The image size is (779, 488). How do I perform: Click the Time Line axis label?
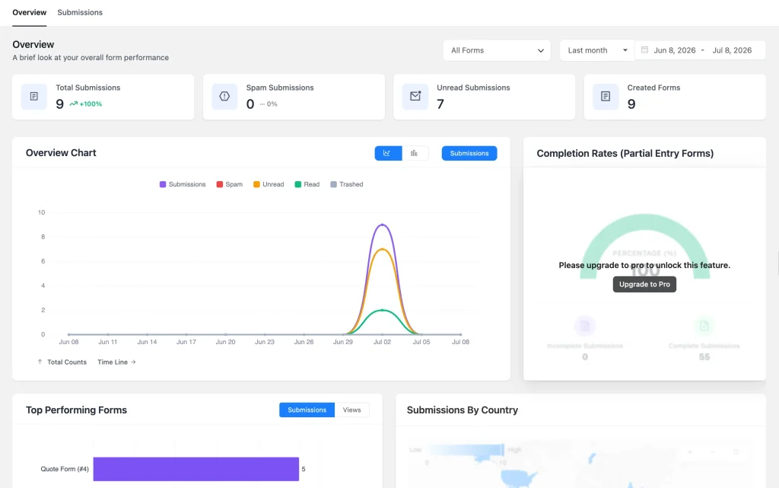(113, 362)
